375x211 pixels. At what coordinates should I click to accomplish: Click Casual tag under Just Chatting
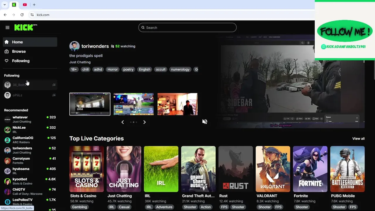click(124, 207)
